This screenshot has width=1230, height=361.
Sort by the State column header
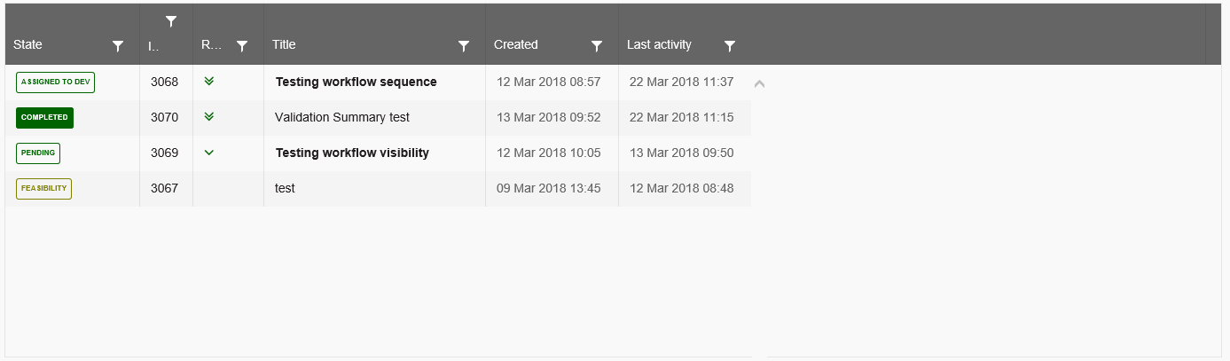[x=28, y=44]
